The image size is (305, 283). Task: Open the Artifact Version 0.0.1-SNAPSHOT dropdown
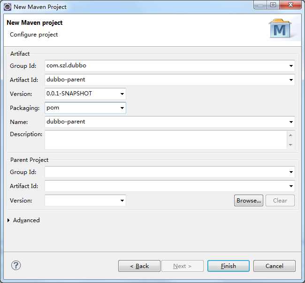click(x=122, y=94)
